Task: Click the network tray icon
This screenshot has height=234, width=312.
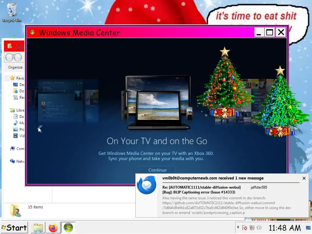Action: [252, 228]
